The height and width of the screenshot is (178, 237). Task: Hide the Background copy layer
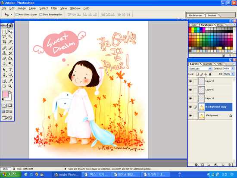pos(190,107)
